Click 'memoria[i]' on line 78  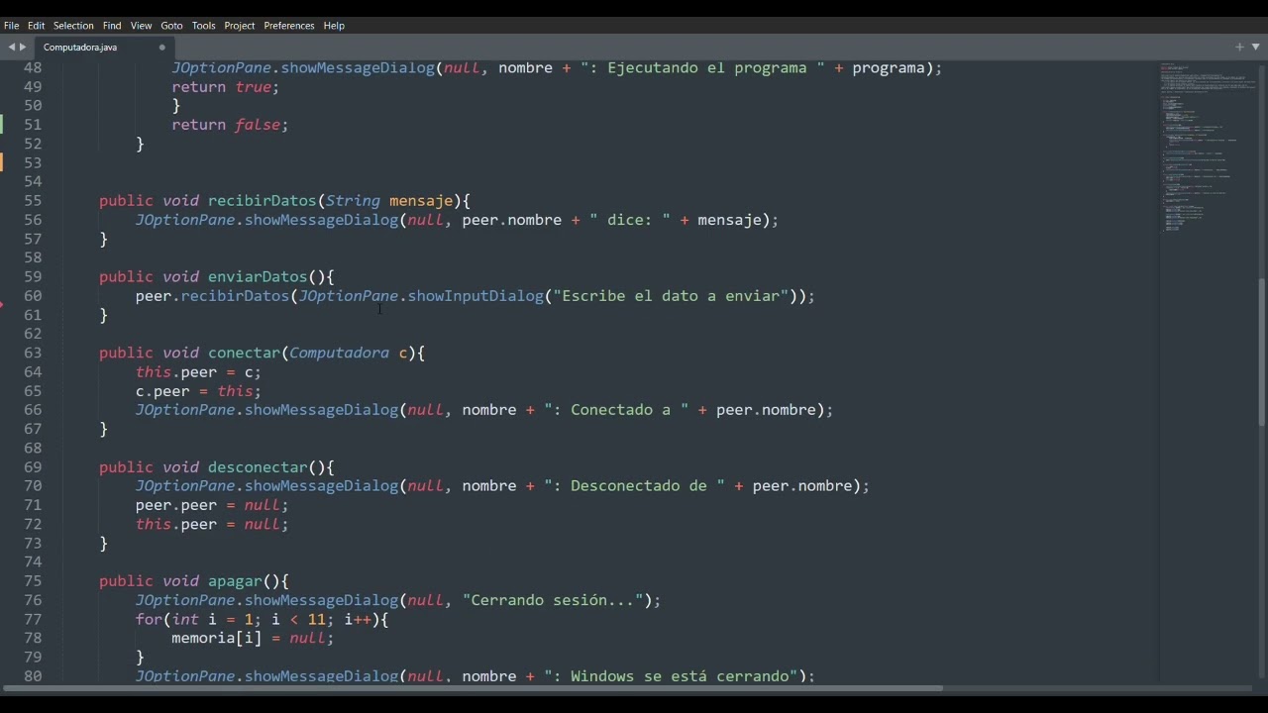point(217,639)
